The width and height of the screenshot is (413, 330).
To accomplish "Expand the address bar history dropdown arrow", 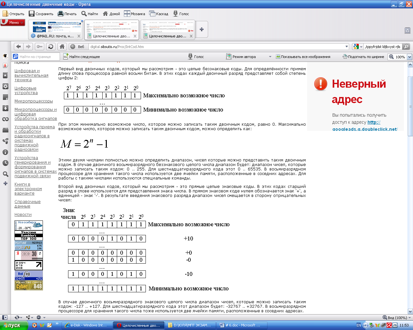I will coord(347,46).
